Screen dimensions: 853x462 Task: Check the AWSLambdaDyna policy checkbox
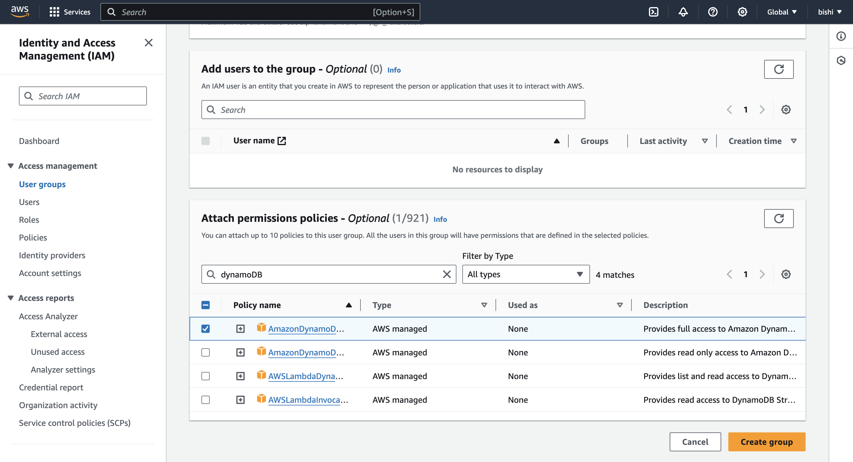click(206, 376)
